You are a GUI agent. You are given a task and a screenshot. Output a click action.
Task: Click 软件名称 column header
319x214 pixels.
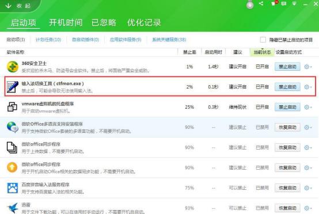16,52
